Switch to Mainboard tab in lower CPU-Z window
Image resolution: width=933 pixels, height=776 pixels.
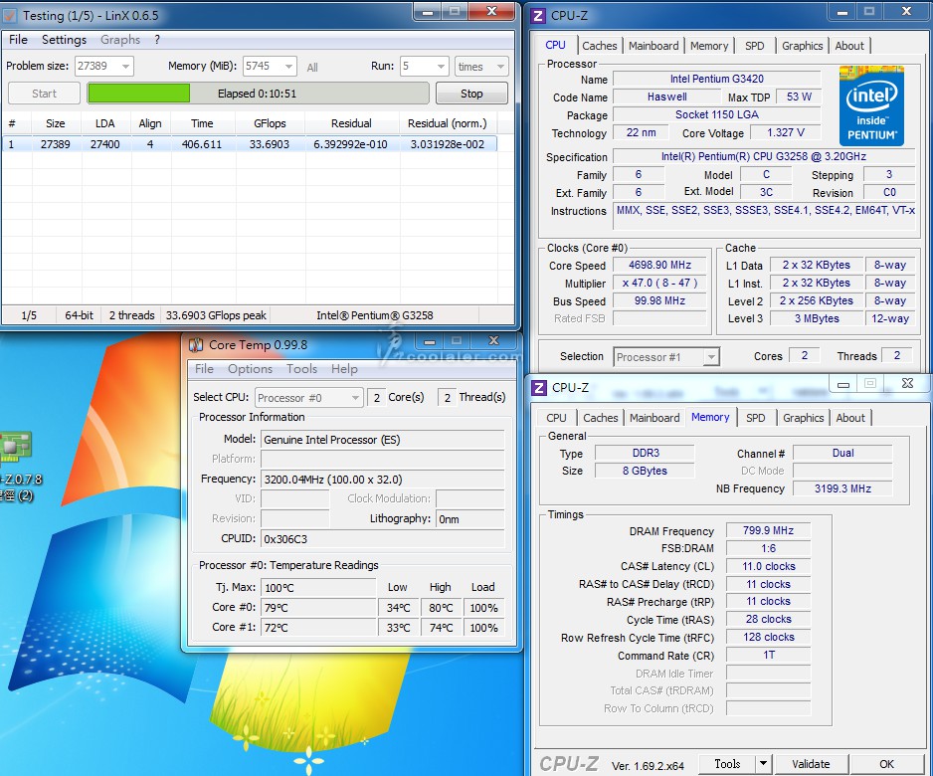point(654,418)
